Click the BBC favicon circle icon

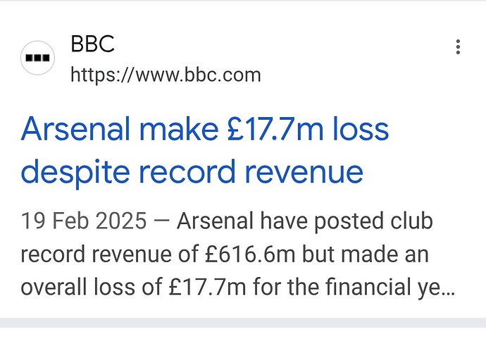click(37, 58)
